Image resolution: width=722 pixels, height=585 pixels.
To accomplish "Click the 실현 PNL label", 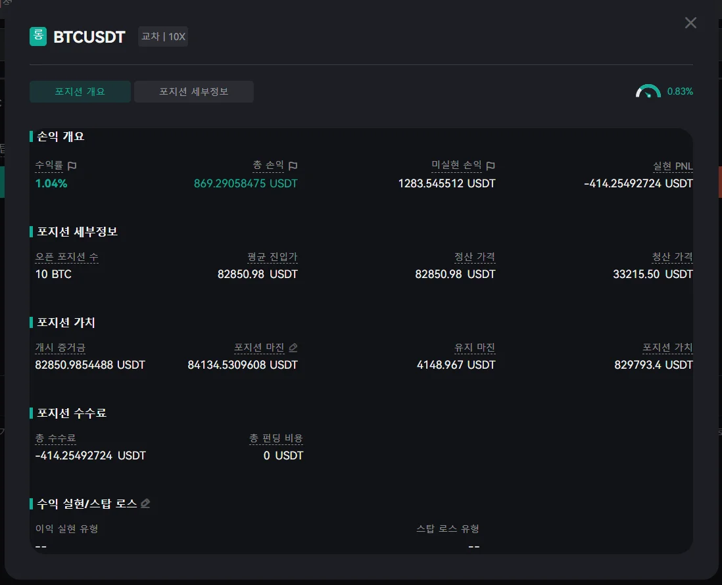I will point(673,166).
